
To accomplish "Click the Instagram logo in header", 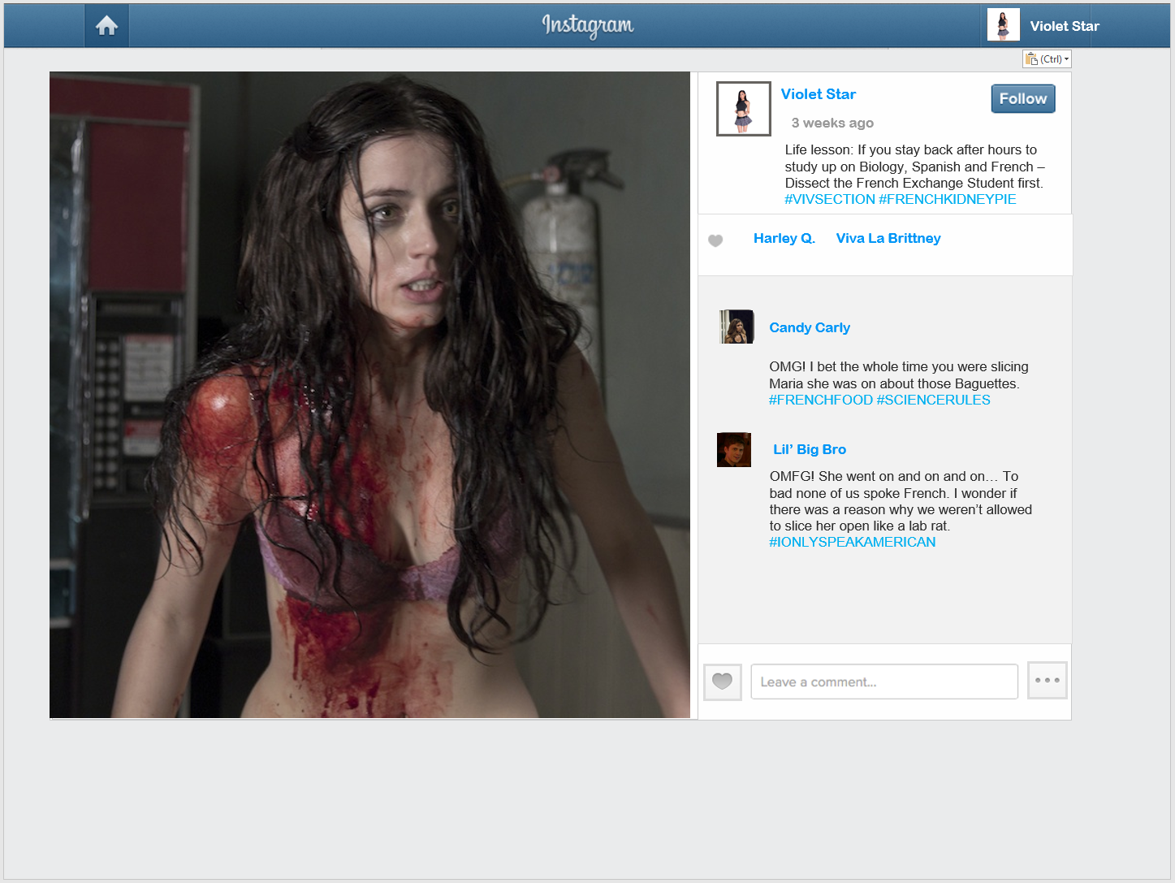I will pyautogui.click(x=588, y=26).
